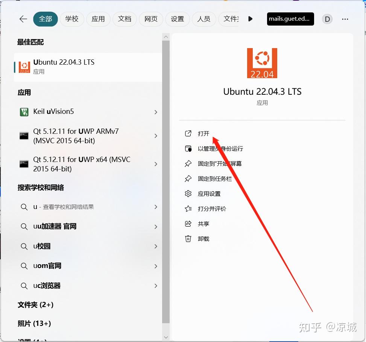Open 应用设置
This screenshot has width=366, height=342.
tap(209, 194)
